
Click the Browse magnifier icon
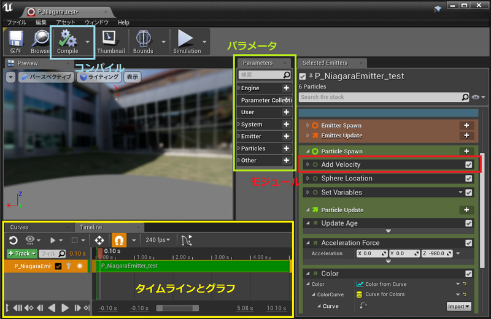pos(41,38)
